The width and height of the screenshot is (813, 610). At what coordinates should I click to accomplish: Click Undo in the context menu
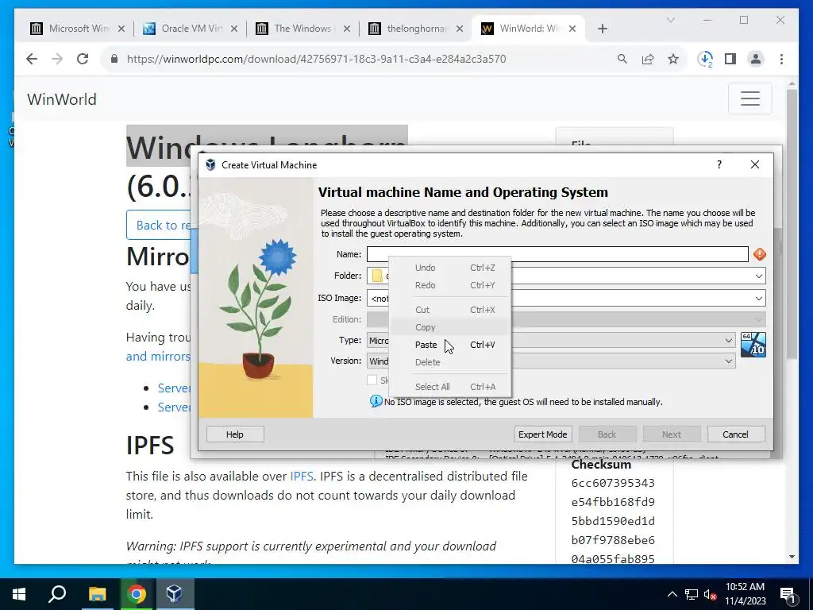click(449, 268)
